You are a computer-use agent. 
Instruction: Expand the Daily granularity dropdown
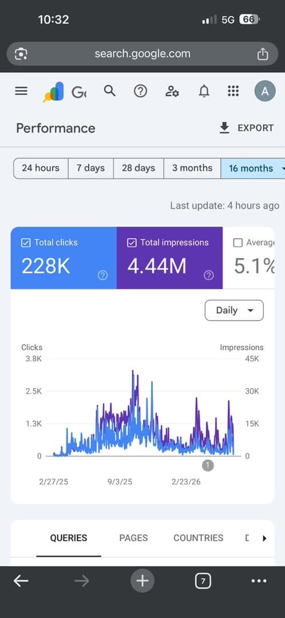(234, 310)
